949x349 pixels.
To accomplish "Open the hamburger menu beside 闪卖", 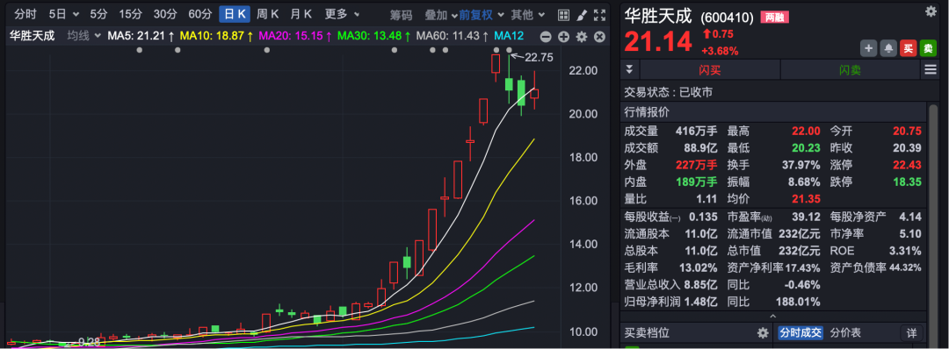I will click(x=930, y=70).
